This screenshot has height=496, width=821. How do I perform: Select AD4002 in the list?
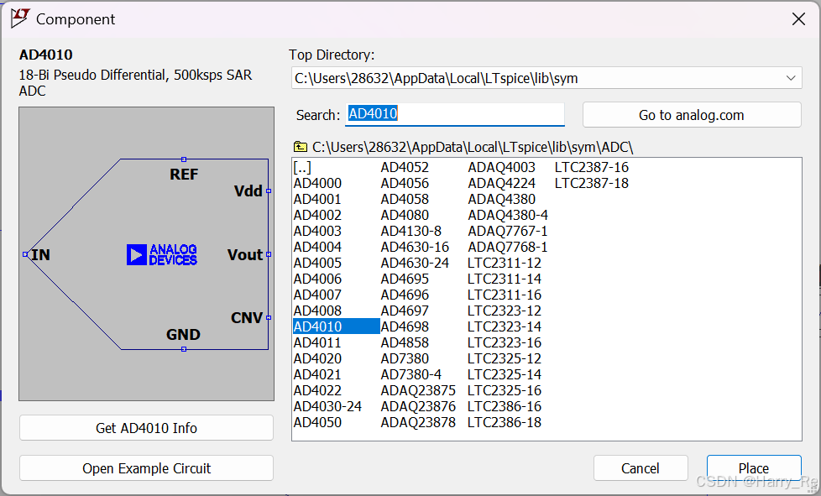[317, 215]
